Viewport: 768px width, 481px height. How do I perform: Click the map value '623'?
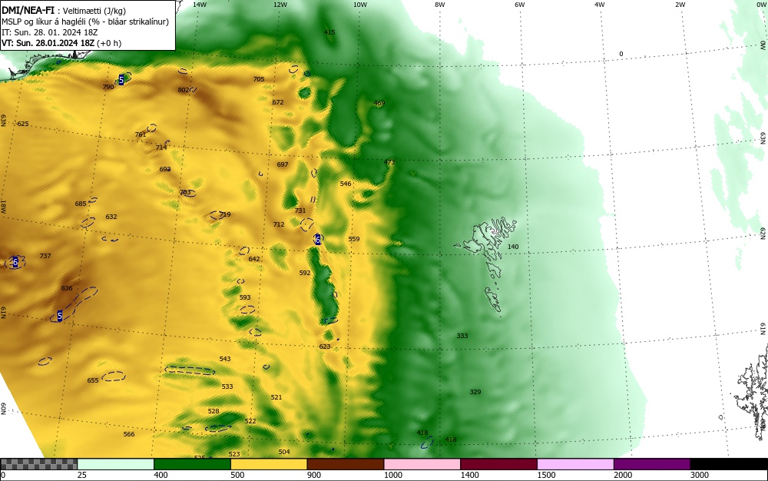point(325,347)
